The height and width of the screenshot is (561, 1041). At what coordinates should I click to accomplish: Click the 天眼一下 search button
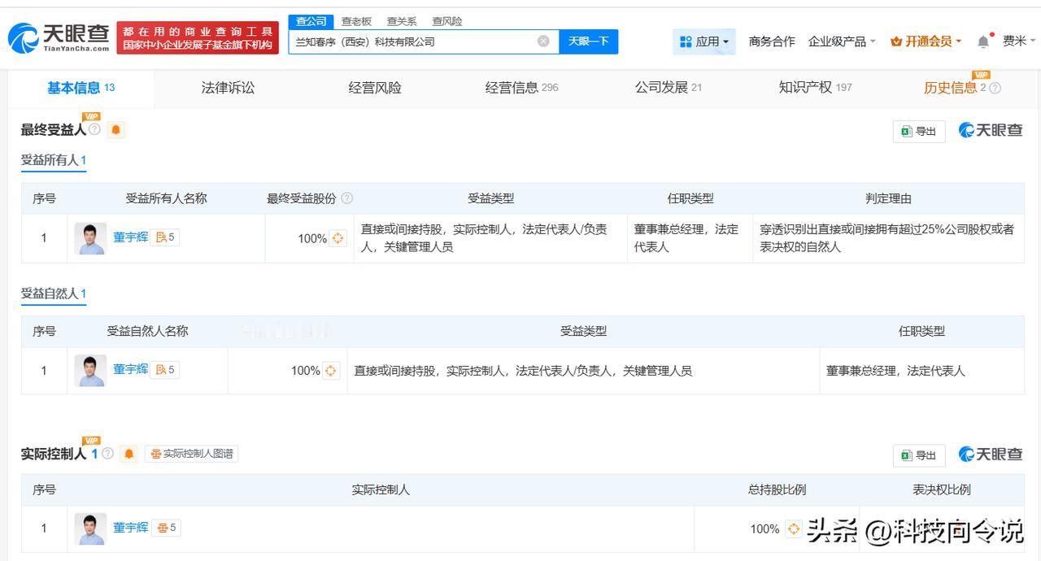tap(588, 41)
